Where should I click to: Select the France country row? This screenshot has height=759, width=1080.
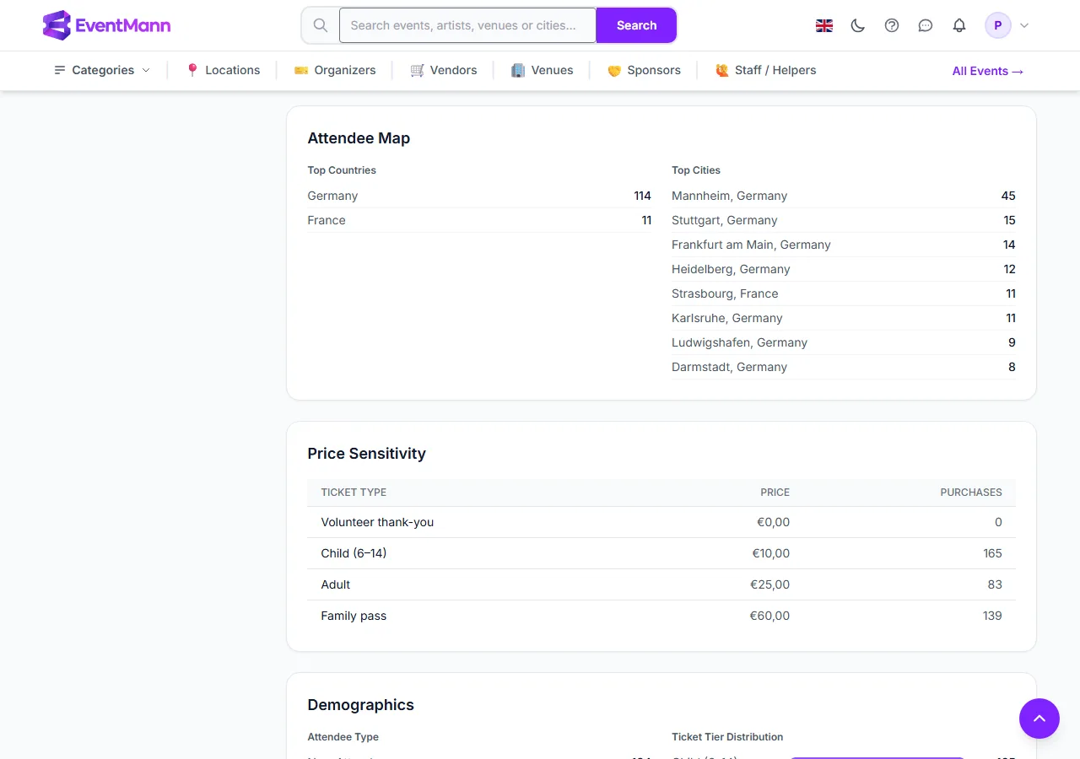(x=479, y=220)
